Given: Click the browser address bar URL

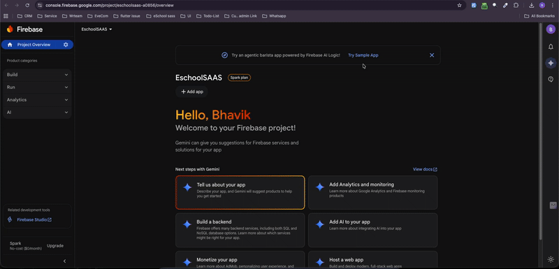Looking at the screenshot, I should [x=110, y=6].
